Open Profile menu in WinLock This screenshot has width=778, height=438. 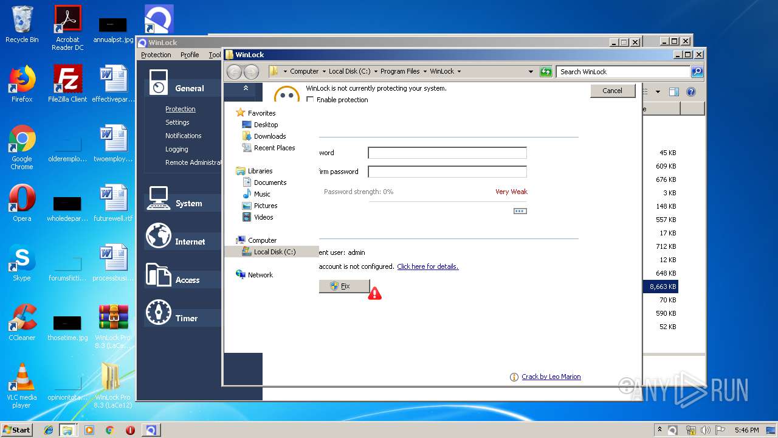pos(190,55)
